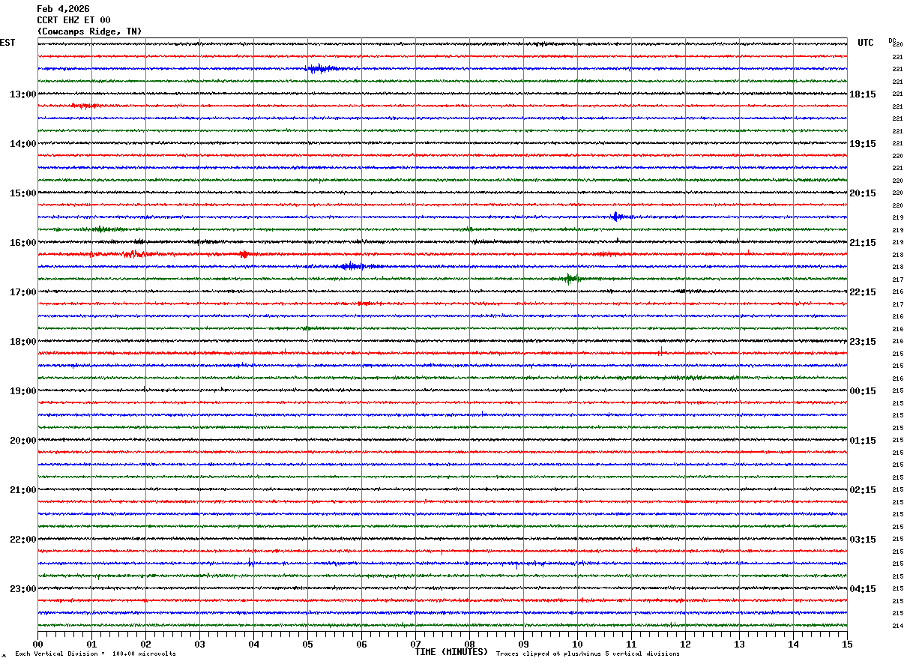Select the 17:00 EST row label
Screen dimensions: 907x664
(x=22, y=292)
